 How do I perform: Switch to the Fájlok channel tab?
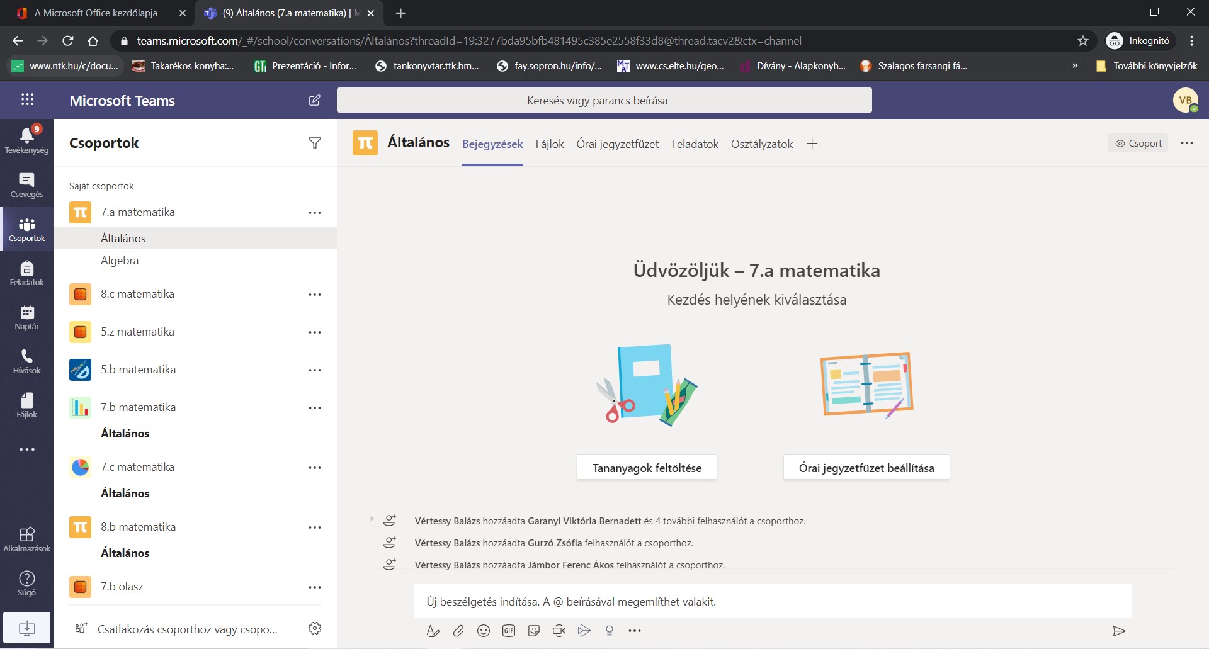(x=550, y=144)
